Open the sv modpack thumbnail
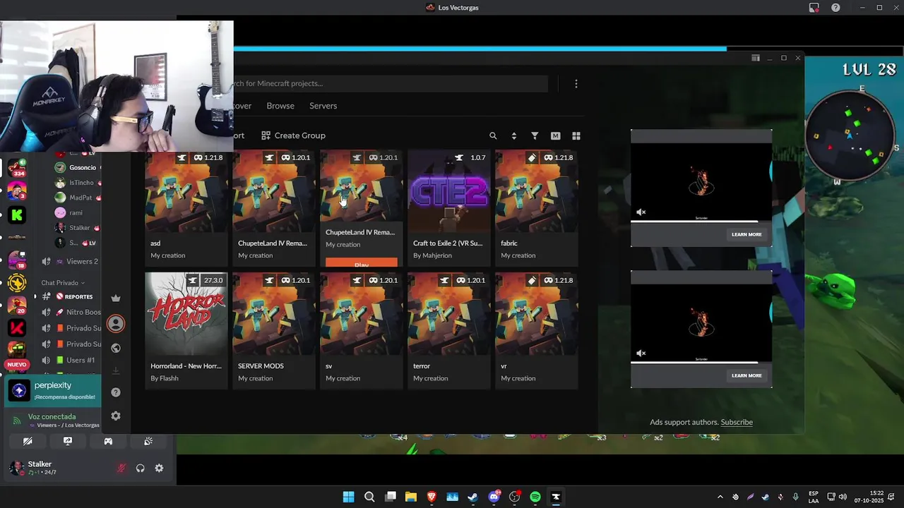Image resolution: width=904 pixels, height=508 pixels. (x=361, y=314)
